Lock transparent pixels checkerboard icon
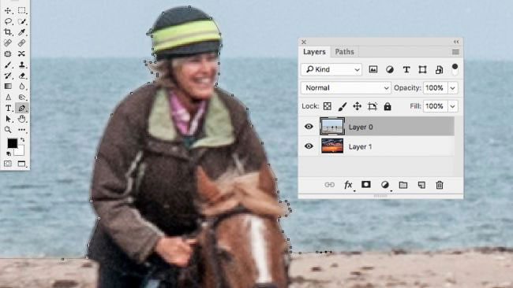Viewport: 513px width, 288px height. pos(328,106)
